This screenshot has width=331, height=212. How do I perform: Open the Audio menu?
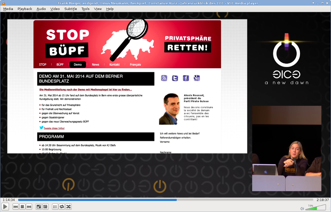[41, 9]
